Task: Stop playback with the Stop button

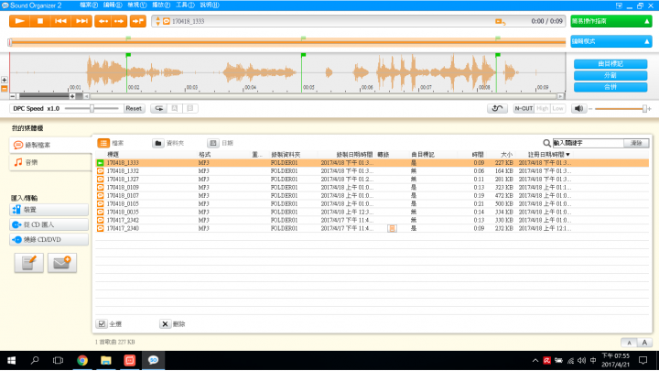Action: point(40,21)
